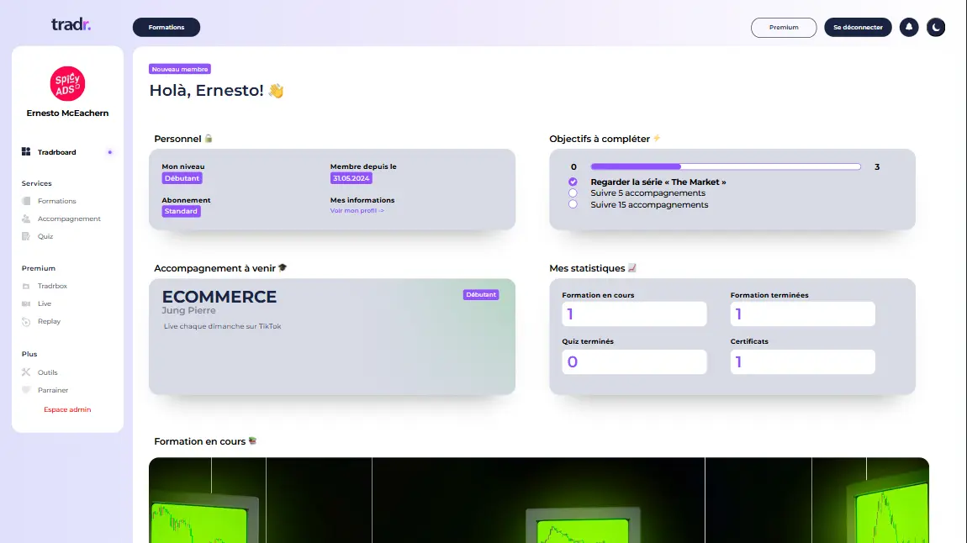Click the objectives progress bar
967x543 pixels.
click(x=726, y=166)
